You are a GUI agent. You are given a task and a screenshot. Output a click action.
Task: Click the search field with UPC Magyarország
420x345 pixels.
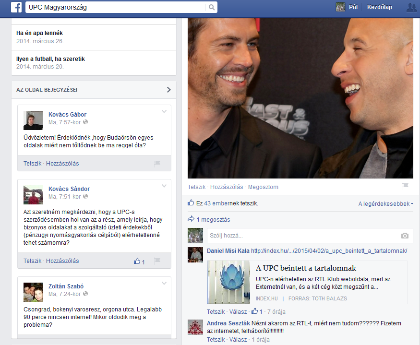[x=116, y=7]
